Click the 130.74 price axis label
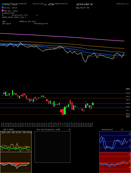The width and height of the screenshot is (131, 173). coord(128,100)
